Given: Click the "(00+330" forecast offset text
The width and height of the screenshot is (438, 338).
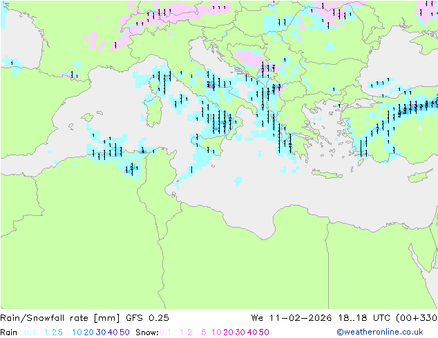Looking at the screenshot, I should (x=416, y=318).
